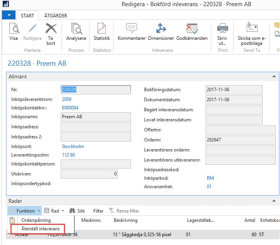
Task: Click the Inköpskontaktperson field
Action: coord(96,164)
